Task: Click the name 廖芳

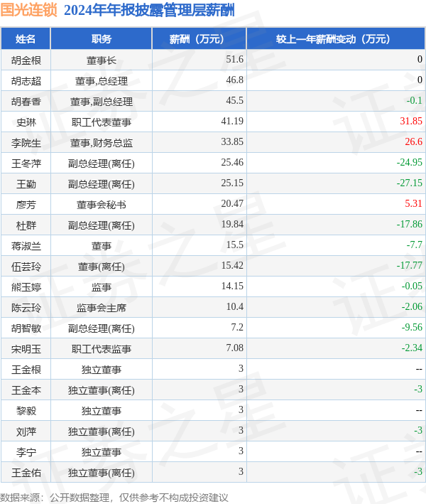Action: (x=26, y=205)
